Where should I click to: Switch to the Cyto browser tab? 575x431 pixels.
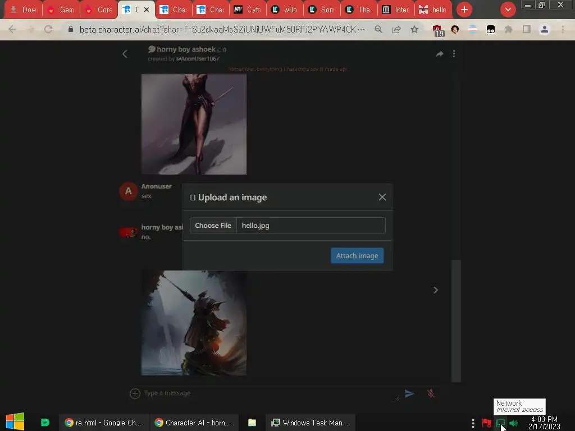pyautogui.click(x=248, y=10)
